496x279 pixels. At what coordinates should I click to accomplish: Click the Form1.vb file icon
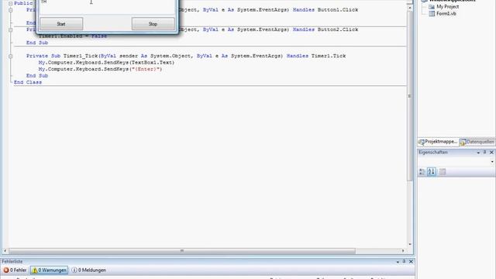[432, 14]
